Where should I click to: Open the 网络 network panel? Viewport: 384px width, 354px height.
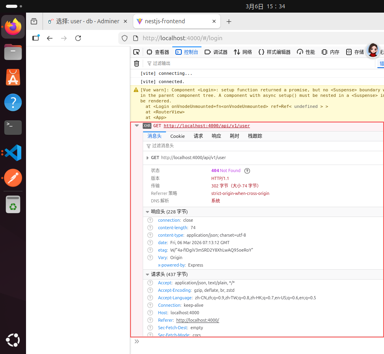(x=243, y=52)
